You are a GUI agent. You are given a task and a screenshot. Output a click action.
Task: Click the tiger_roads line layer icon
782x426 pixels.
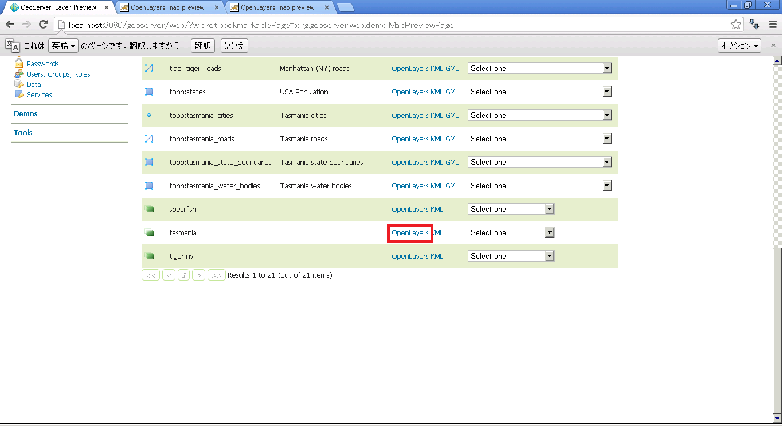tap(149, 68)
